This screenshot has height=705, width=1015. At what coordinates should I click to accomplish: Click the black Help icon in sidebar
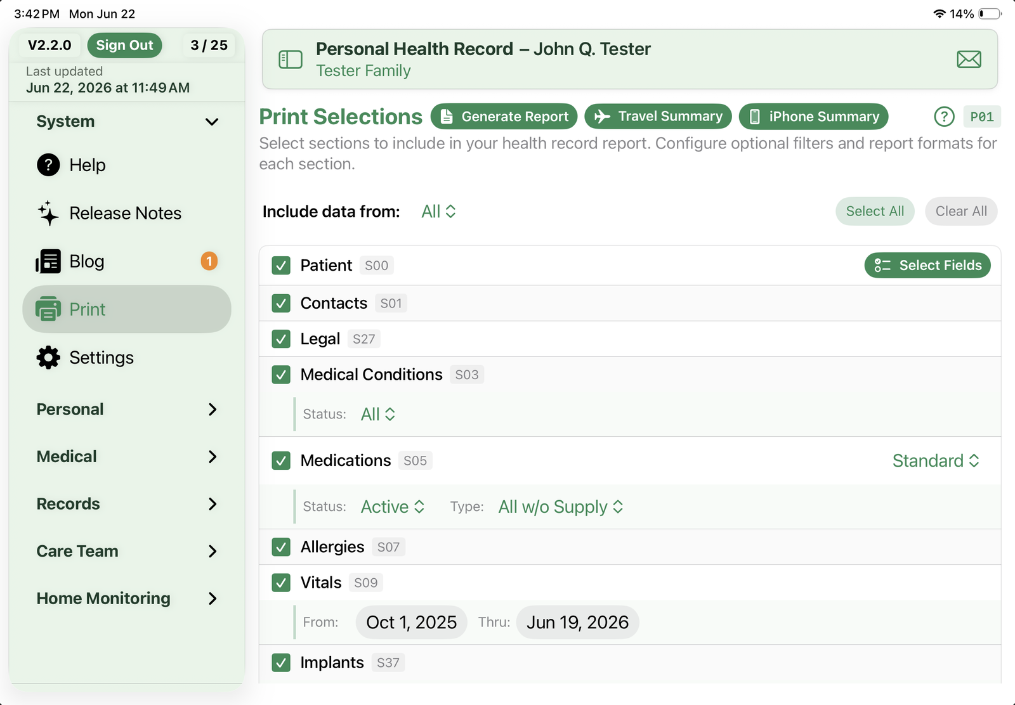(x=48, y=165)
